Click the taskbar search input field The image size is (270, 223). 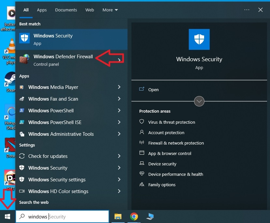(62, 216)
